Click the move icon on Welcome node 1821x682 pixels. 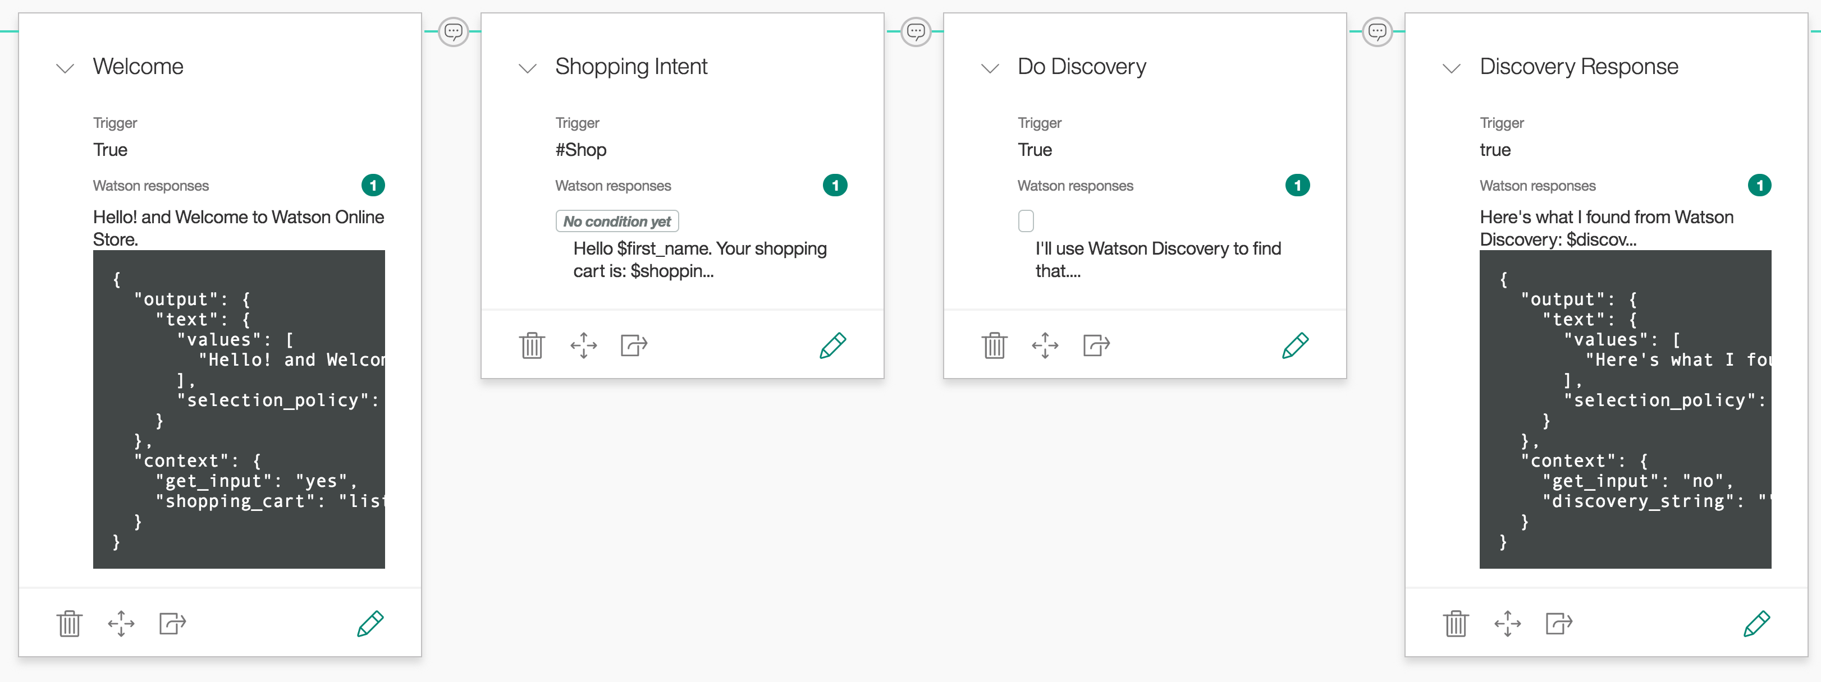pyautogui.click(x=121, y=624)
